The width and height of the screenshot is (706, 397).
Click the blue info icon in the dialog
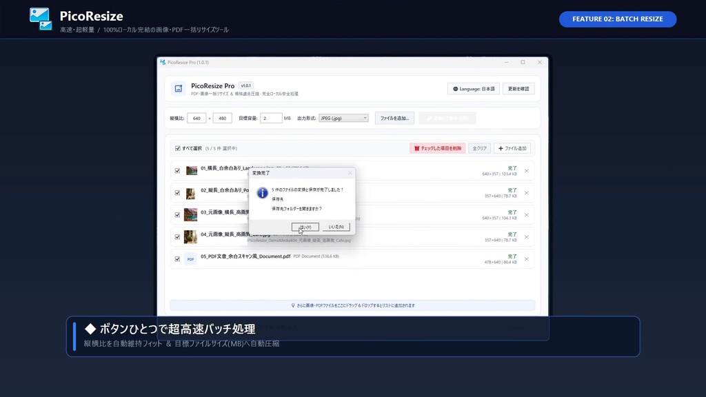(262, 193)
